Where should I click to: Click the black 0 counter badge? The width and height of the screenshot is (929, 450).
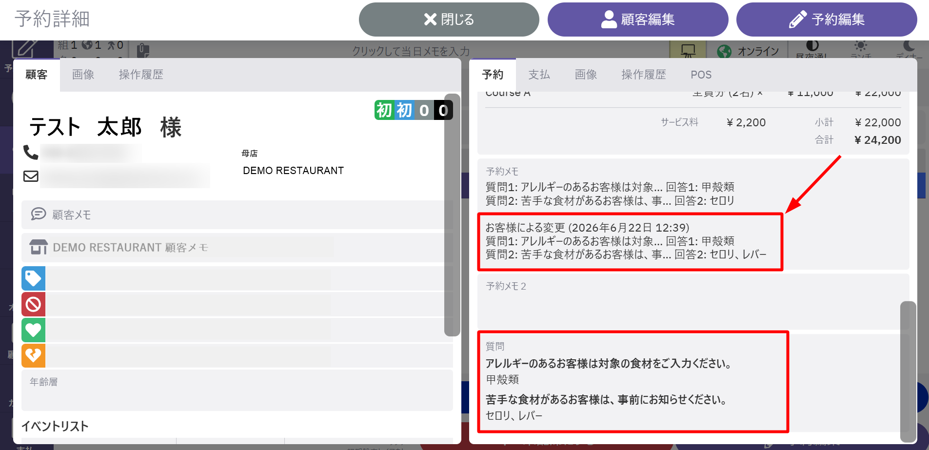tap(443, 110)
